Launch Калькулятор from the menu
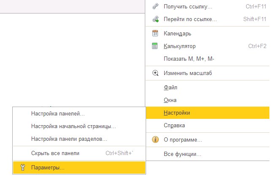The width and height of the screenshot is (277, 177). tap(208, 46)
